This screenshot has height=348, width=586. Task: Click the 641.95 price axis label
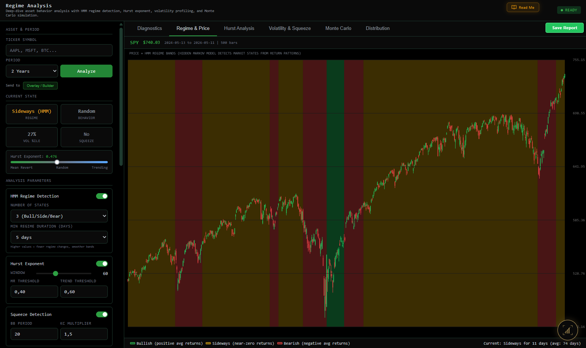pos(579,167)
